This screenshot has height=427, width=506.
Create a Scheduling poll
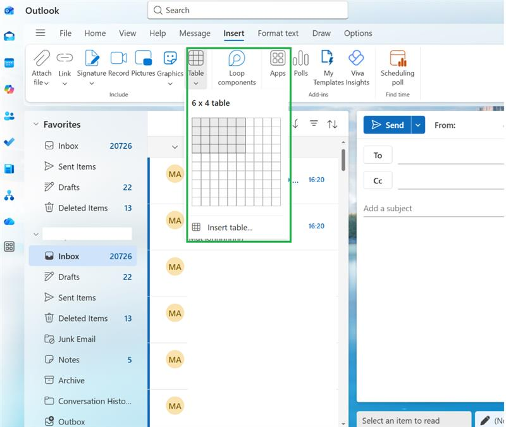(x=398, y=68)
